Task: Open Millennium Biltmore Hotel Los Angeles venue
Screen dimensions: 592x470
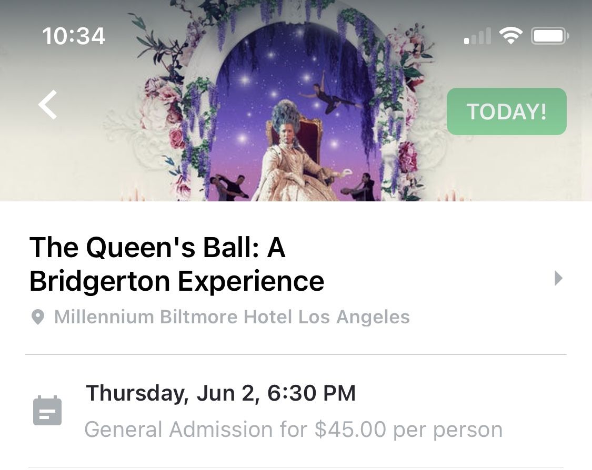Action: coord(232,318)
